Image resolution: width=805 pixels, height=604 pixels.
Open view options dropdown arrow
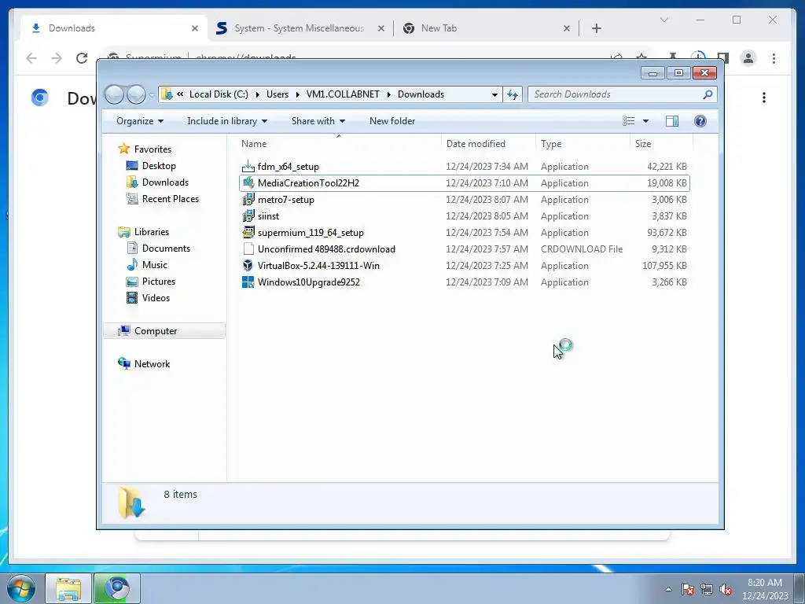coord(646,121)
